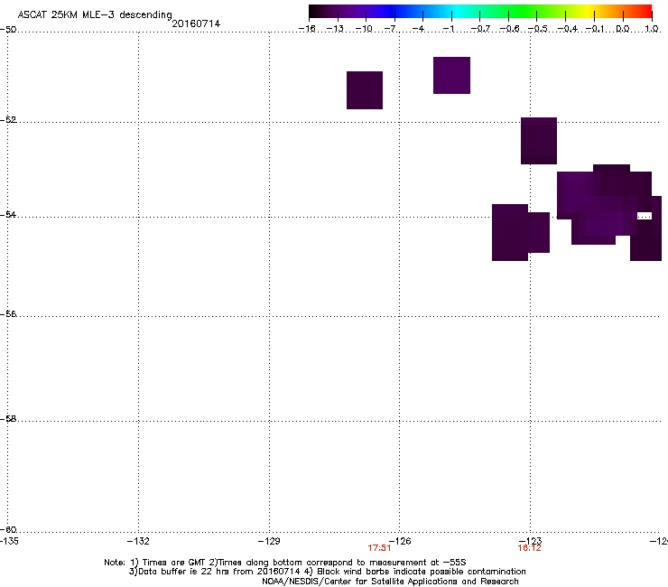The image size is (668, 587).
Task: Select the -0.4 color bar label
Action: click(x=568, y=29)
